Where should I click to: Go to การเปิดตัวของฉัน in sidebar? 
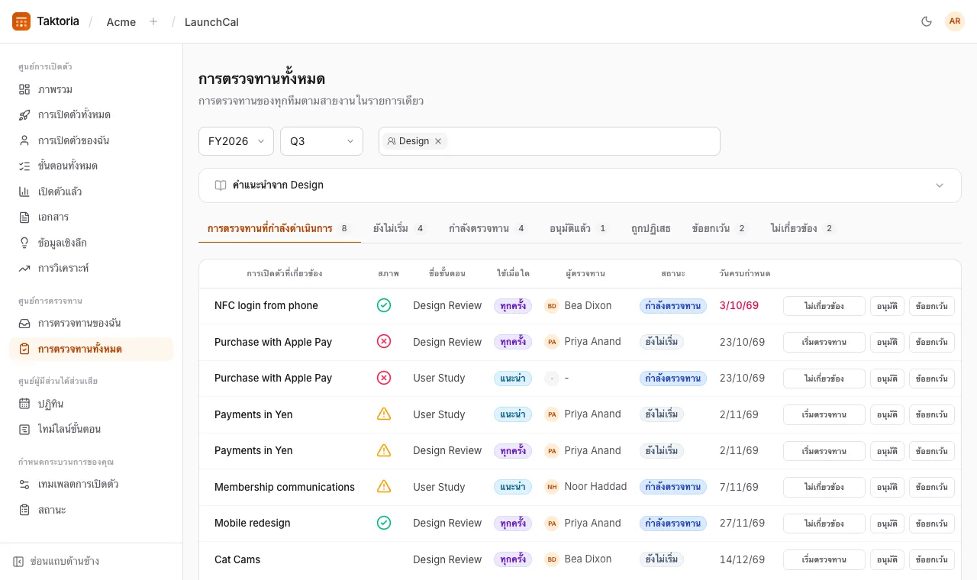coord(92,140)
